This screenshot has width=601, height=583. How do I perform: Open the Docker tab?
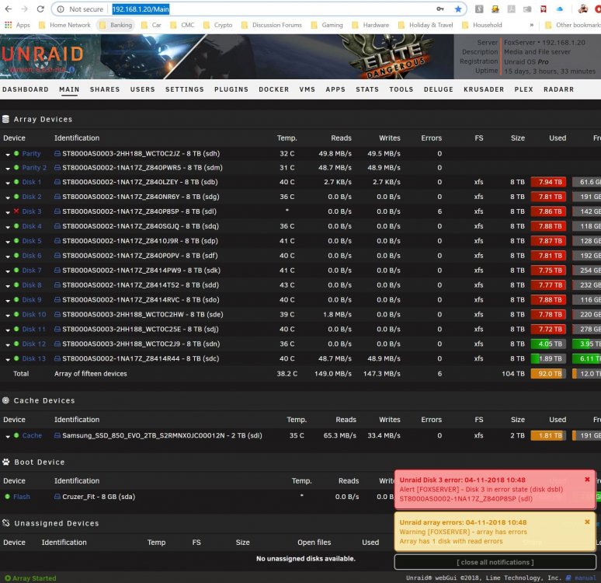273,89
